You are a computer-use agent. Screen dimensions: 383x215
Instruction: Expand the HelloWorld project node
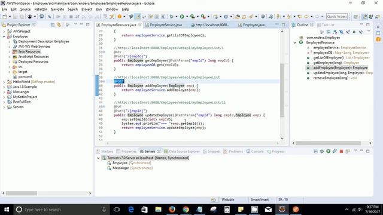[x=4, y=82]
